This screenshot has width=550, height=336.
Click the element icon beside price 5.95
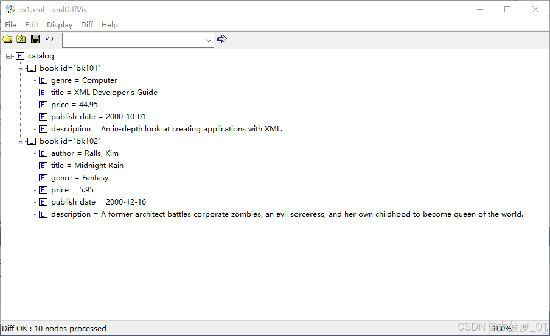43,190
